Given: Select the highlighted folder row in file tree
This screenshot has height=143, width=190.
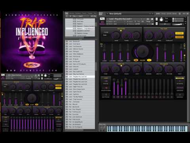Looking at the screenshot, I should (80, 28).
